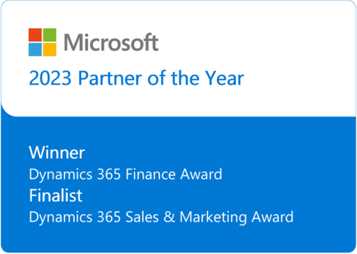
Task: Click the green square of Microsoft logo
Action: tap(50, 35)
